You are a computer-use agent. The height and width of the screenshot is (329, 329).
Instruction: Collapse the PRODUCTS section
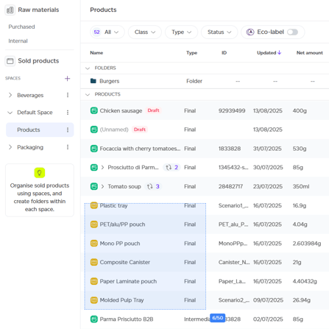coord(88,94)
